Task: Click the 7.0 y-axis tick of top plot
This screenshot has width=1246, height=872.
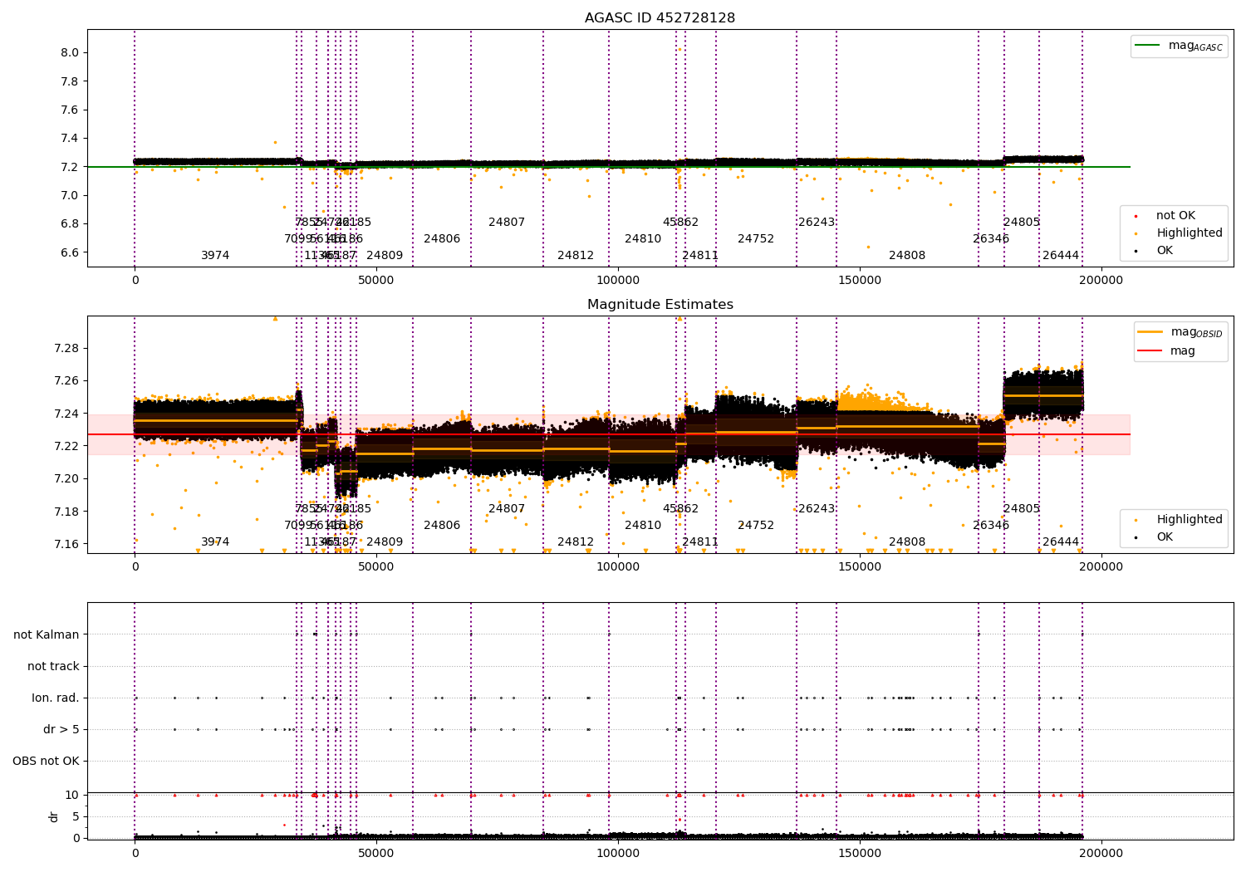Action: click(x=69, y=195)
